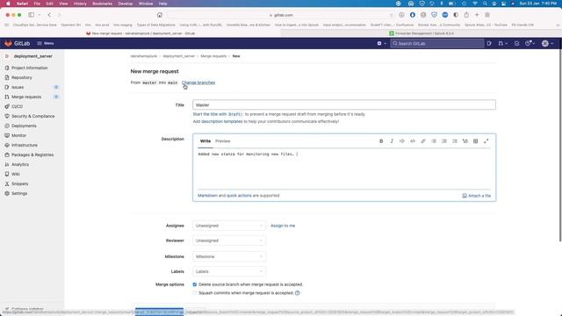Click the Analytics chart icon in sidebar
The height and width of the screenshot is (316, 562).
click(7, 164)
